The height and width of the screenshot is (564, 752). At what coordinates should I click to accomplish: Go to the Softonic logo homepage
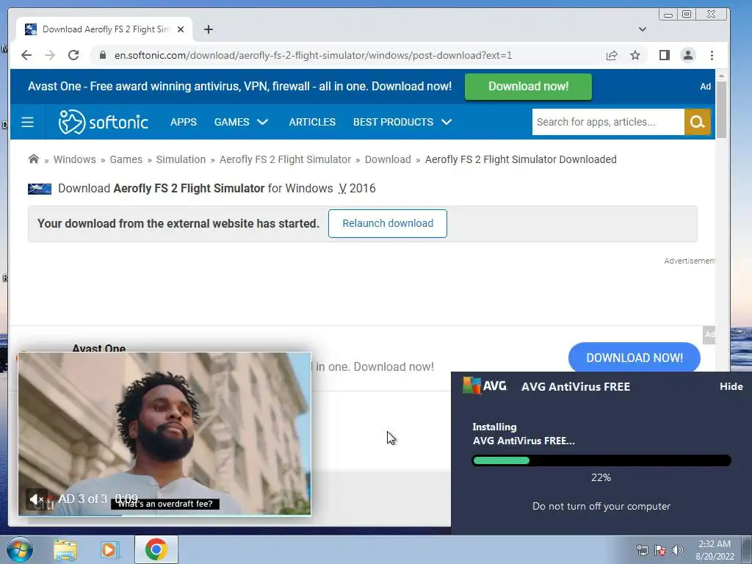(103, 122)
